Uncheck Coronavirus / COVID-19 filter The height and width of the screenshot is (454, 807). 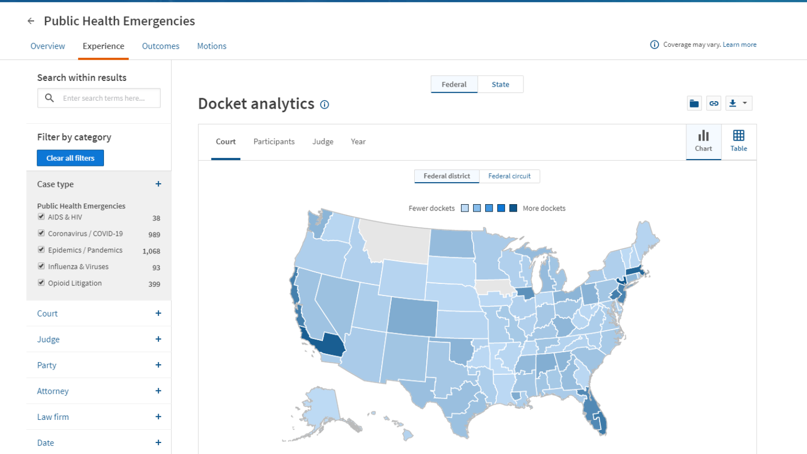click(41, 233)
